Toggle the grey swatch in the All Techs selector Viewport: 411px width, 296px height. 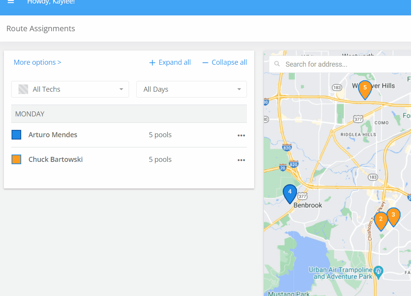[x=23, y=89]
